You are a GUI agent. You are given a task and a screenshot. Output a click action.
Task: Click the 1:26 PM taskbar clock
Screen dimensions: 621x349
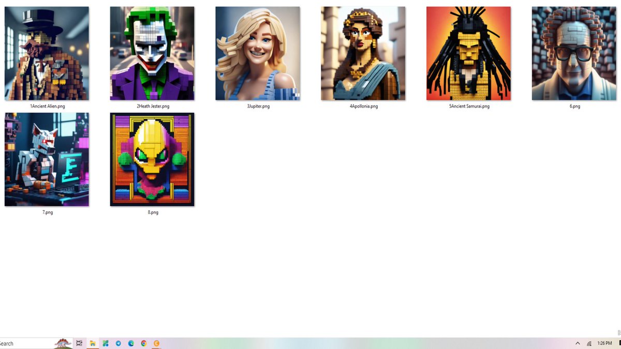click(x=604, y=343)
